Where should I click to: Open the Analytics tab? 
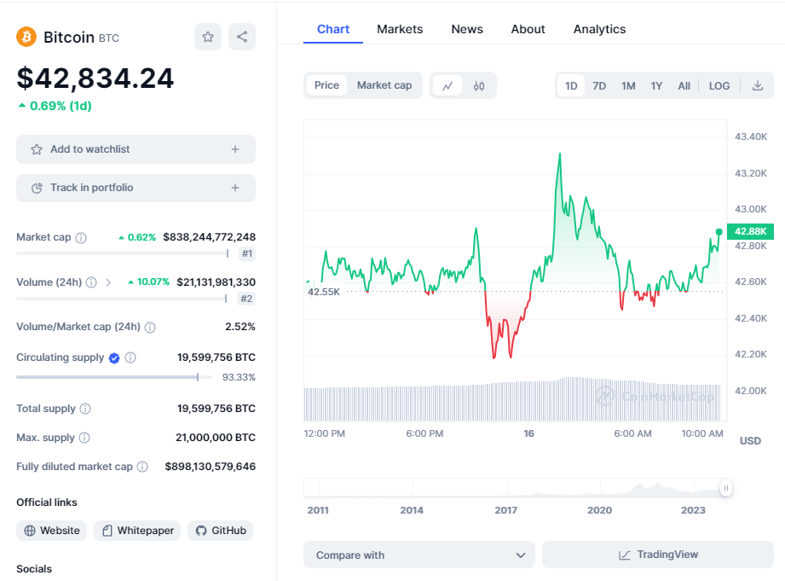(x=599, y=29)
